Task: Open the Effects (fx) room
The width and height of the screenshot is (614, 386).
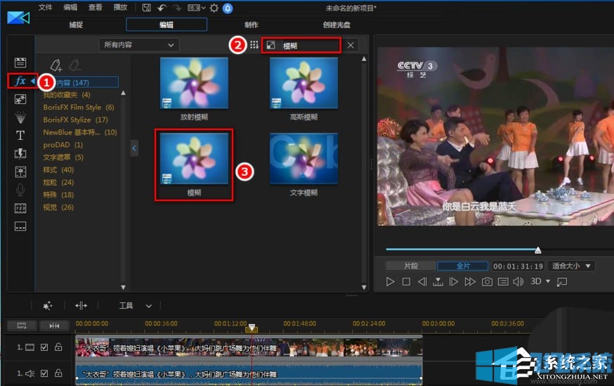Action: click(x=20, y=81)
